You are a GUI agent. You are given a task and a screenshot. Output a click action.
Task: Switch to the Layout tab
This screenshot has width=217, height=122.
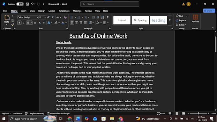coord(52,11)
